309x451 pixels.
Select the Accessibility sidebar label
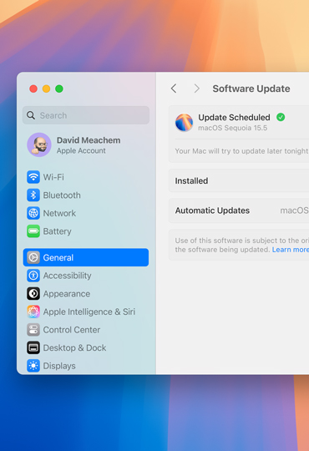point(67,276)
